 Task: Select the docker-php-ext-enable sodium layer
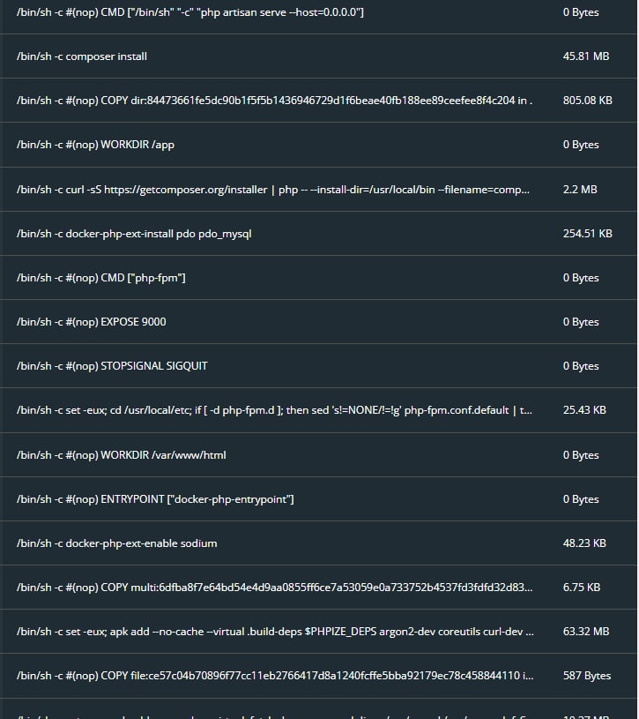(x=116, y=543)
